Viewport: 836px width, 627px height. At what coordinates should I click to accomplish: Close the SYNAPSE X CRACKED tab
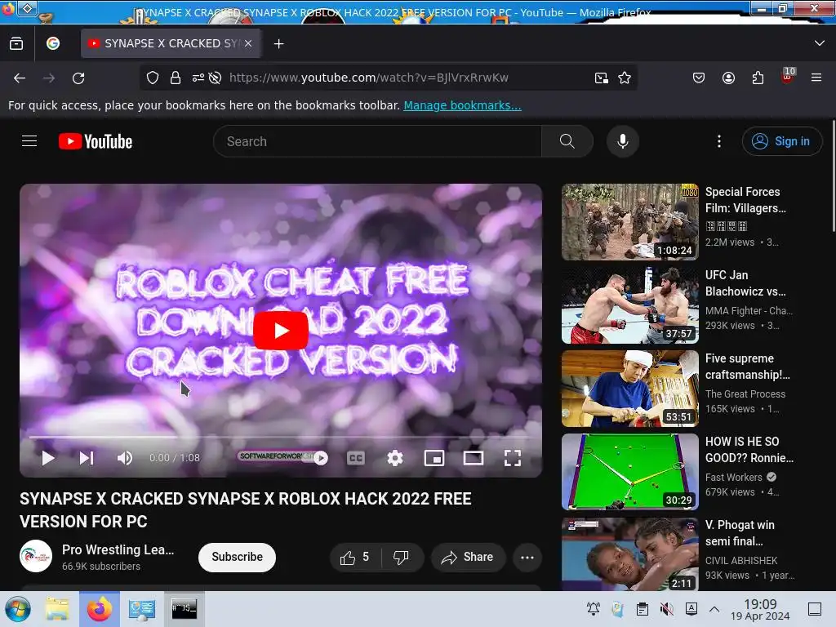248,44
